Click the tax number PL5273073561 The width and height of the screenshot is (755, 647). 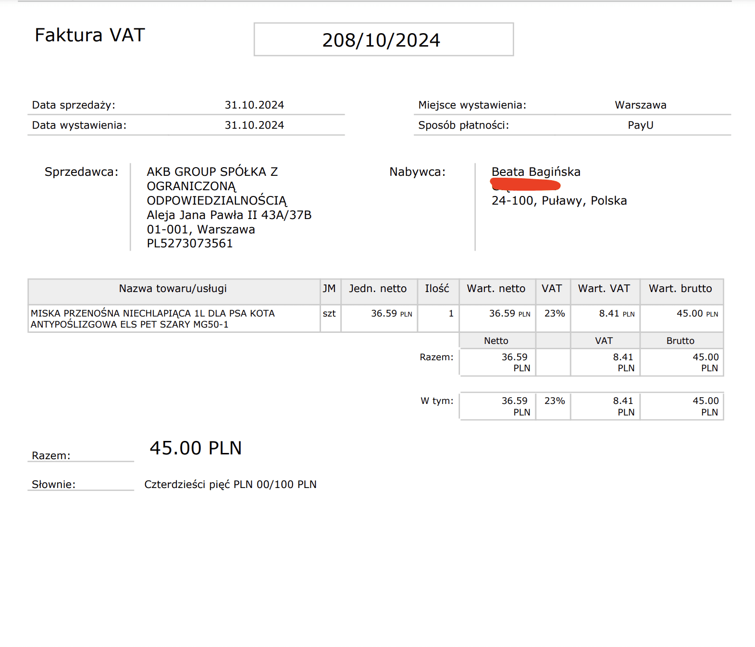(x=190, y=244)
